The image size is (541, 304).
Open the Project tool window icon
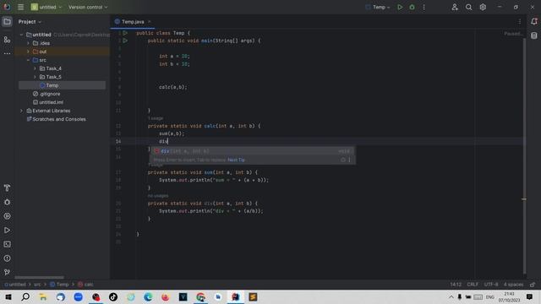tap(7, 22)
